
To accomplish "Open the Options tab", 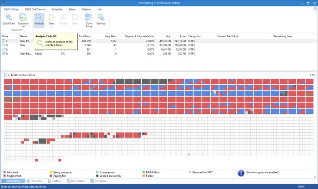I will pos(86,10).
